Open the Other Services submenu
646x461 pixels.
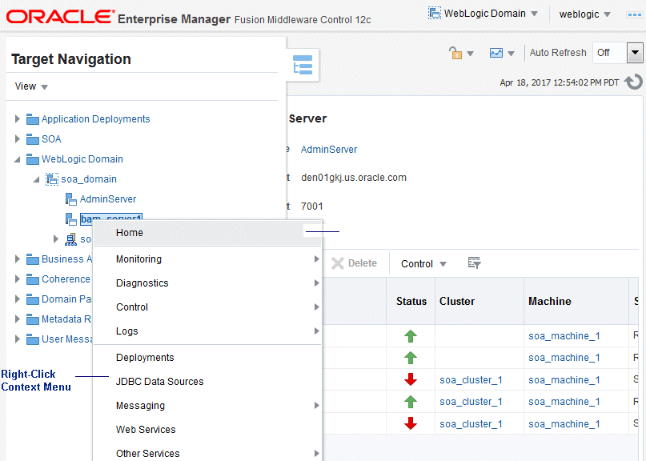click(x=207, y=454)
